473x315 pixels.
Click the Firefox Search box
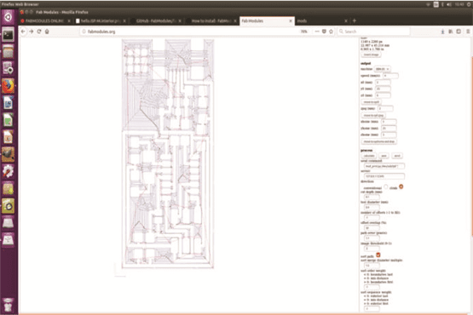pyautogui.click(x=373, y=31)
